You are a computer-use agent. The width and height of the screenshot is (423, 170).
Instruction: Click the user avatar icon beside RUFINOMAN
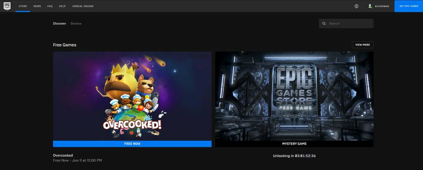(370, 6)
